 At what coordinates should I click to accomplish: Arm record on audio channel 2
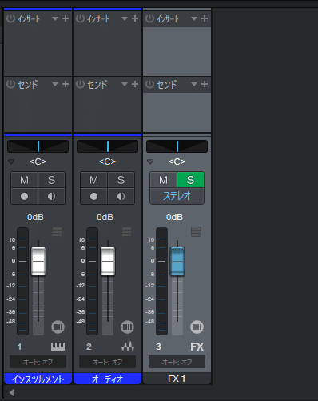point(94,197)
